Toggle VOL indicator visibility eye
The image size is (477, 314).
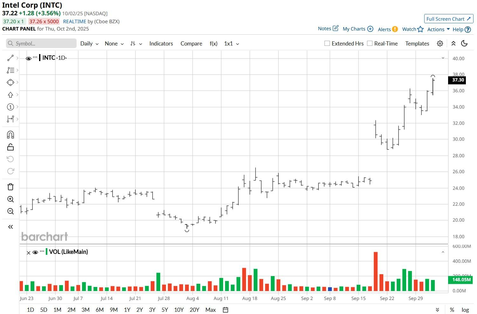(35, 253)
